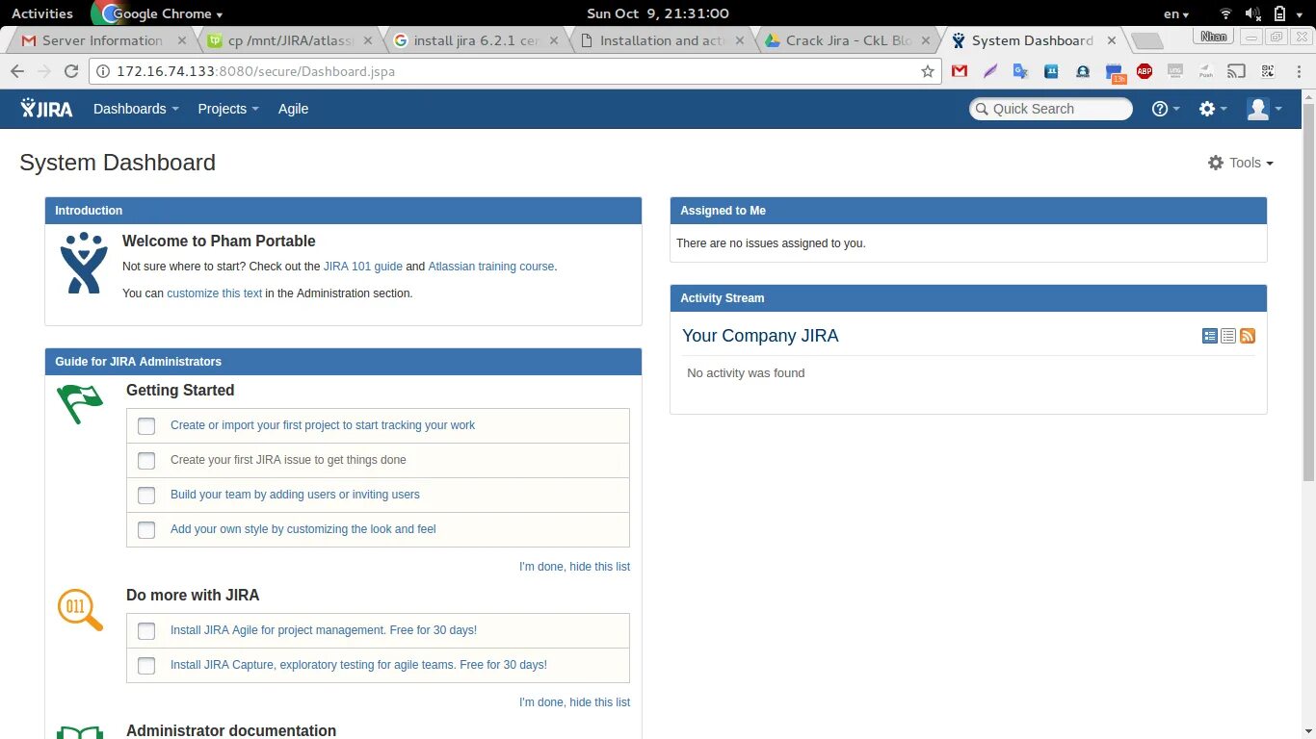Open 'Build your team by adding users' link
1316x739 pixels.
click(295, 495)
